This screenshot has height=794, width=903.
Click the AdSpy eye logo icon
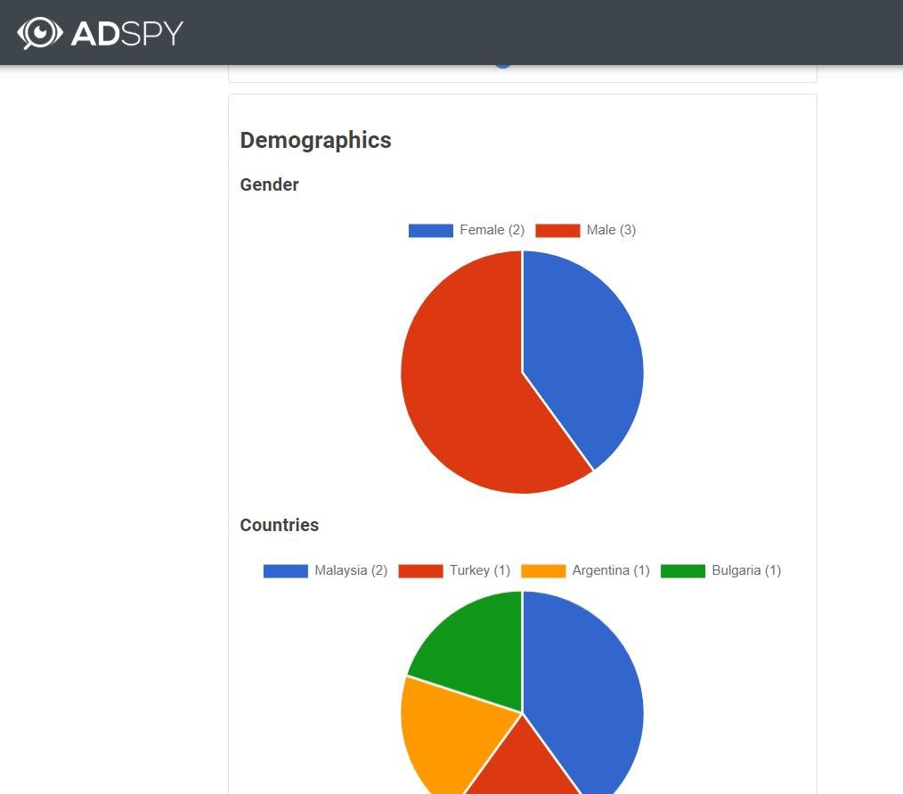tap(39, 33)
